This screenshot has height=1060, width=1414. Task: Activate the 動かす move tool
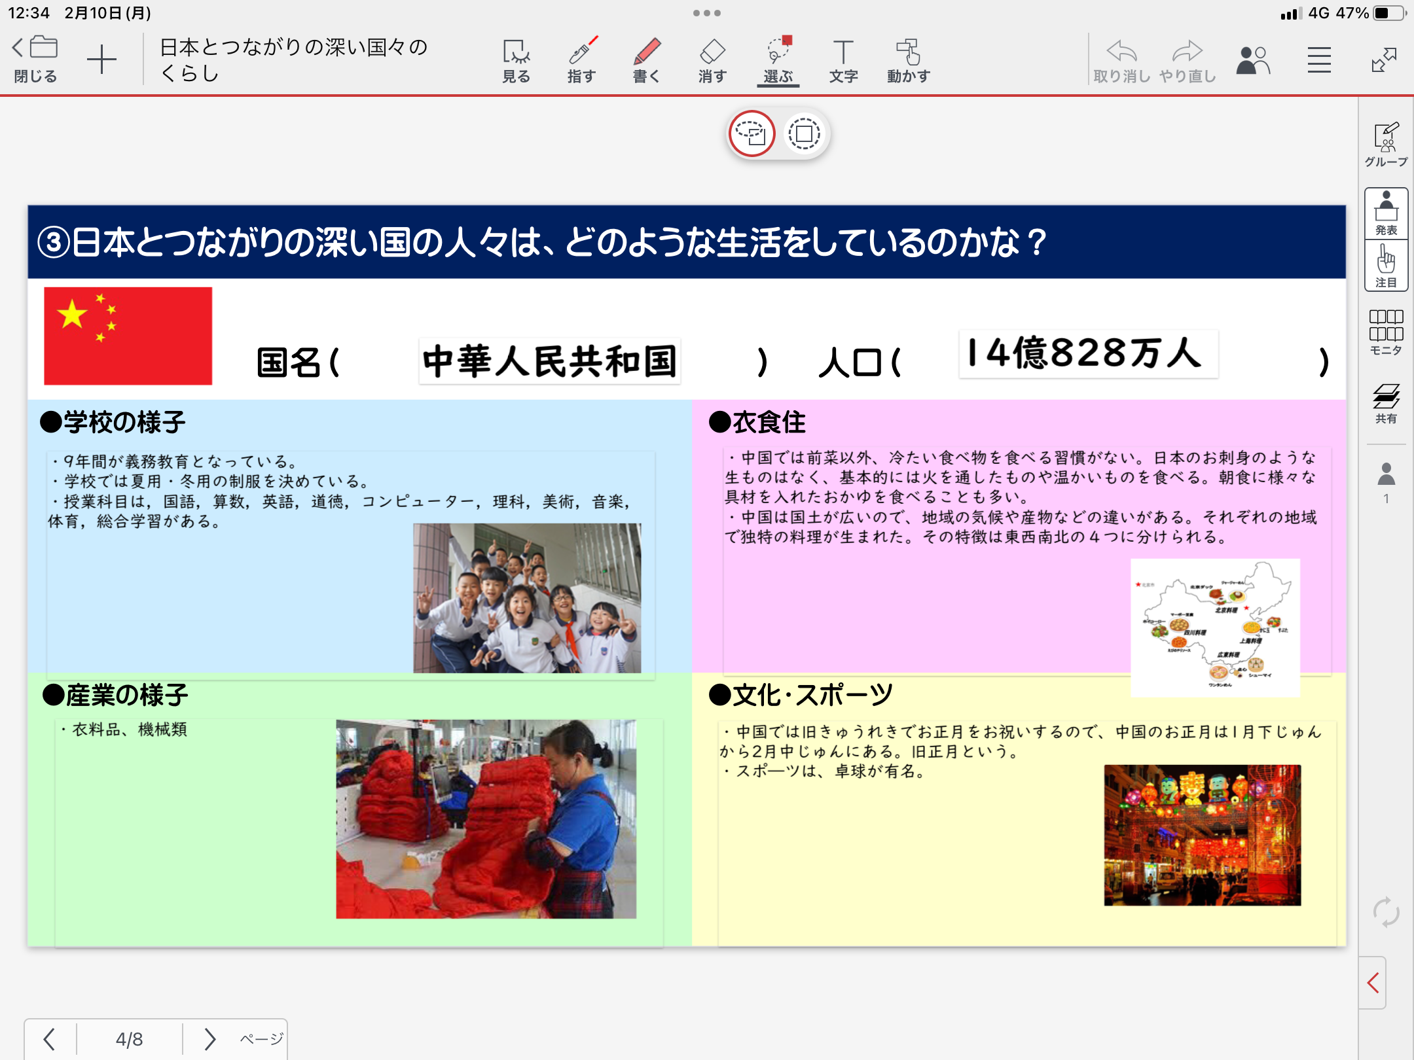tap(909, 60)
